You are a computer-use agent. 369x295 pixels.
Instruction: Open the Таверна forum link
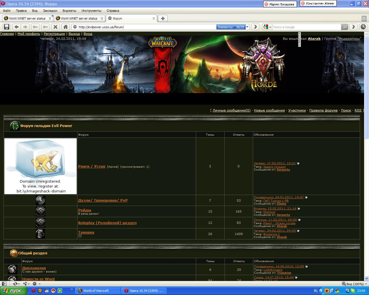coord(86,232)
